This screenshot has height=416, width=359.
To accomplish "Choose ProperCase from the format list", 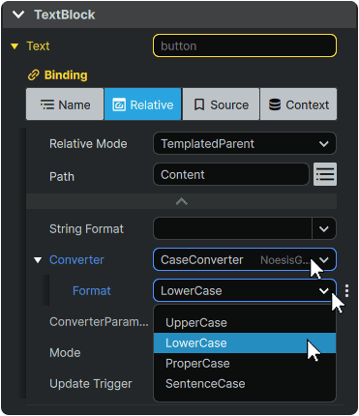I will 245,364.
